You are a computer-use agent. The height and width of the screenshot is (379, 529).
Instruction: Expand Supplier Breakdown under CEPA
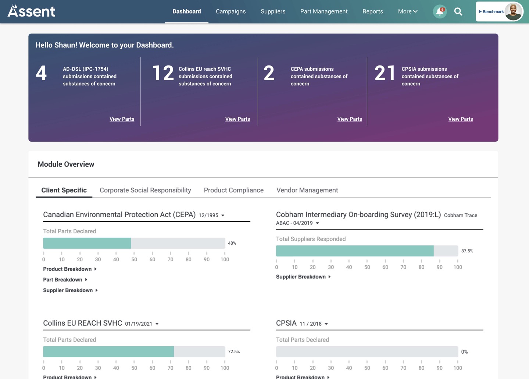(x=96, y=290)
